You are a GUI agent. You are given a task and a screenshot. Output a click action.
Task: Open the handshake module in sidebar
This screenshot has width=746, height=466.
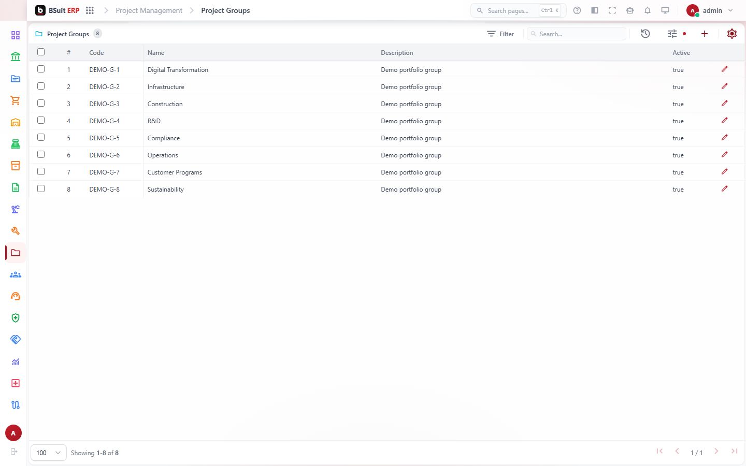(16, 340)
